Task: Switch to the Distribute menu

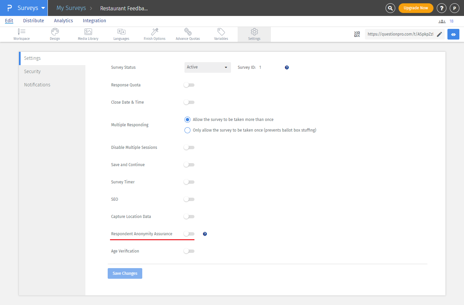Action: pos(33,20)
